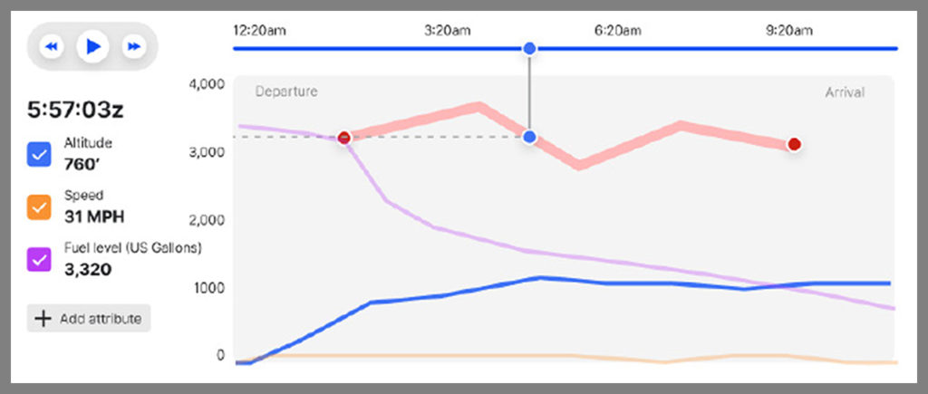Toggle the orange Speed checkbox
Viewport: 928px width, 394px height.
pos(39,207)
